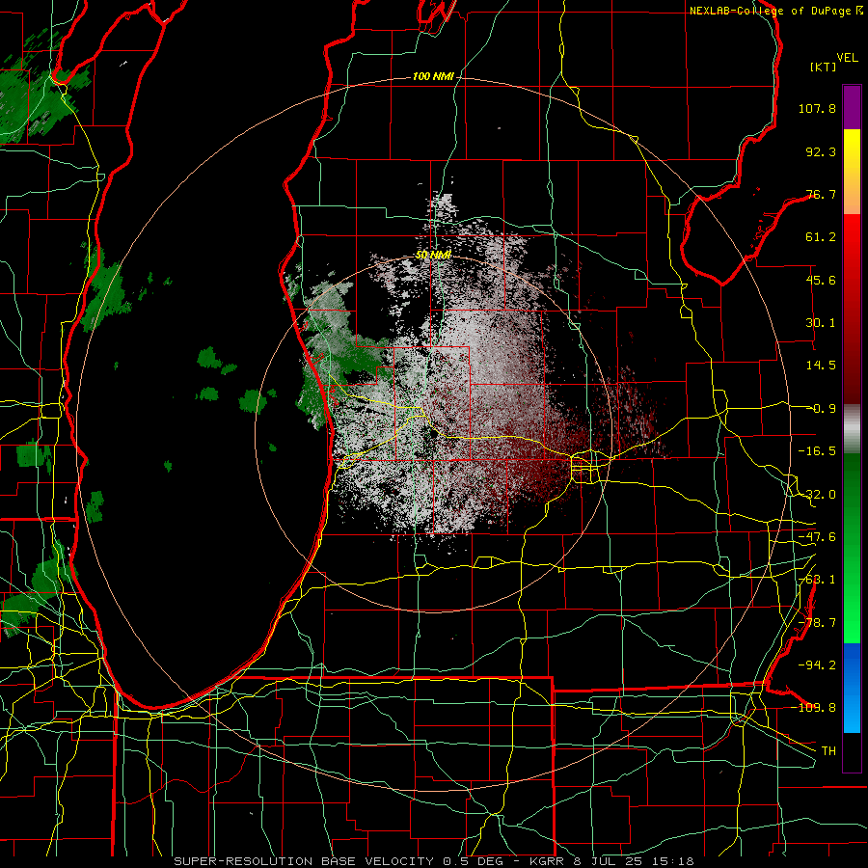The image size is (868, 868).
Task: Select the 45.6 velocity scale value
Action: pos(821,280)
